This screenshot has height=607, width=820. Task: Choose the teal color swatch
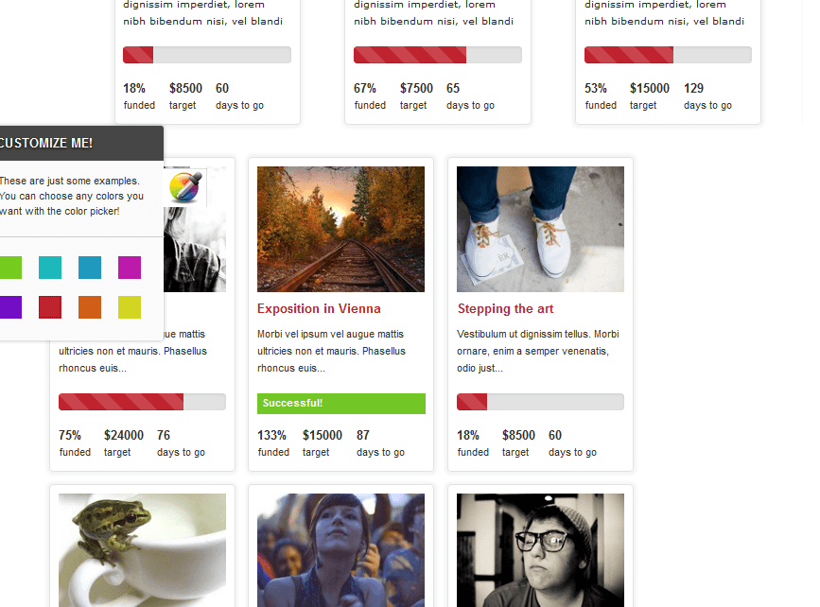[x=50, y=268]
